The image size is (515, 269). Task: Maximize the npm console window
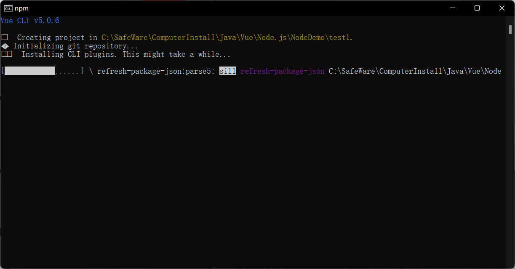pos(477,8)
